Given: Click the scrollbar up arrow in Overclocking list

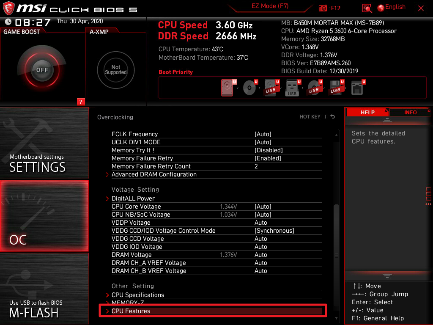Looking at the screenshot, I should point(336,135).
